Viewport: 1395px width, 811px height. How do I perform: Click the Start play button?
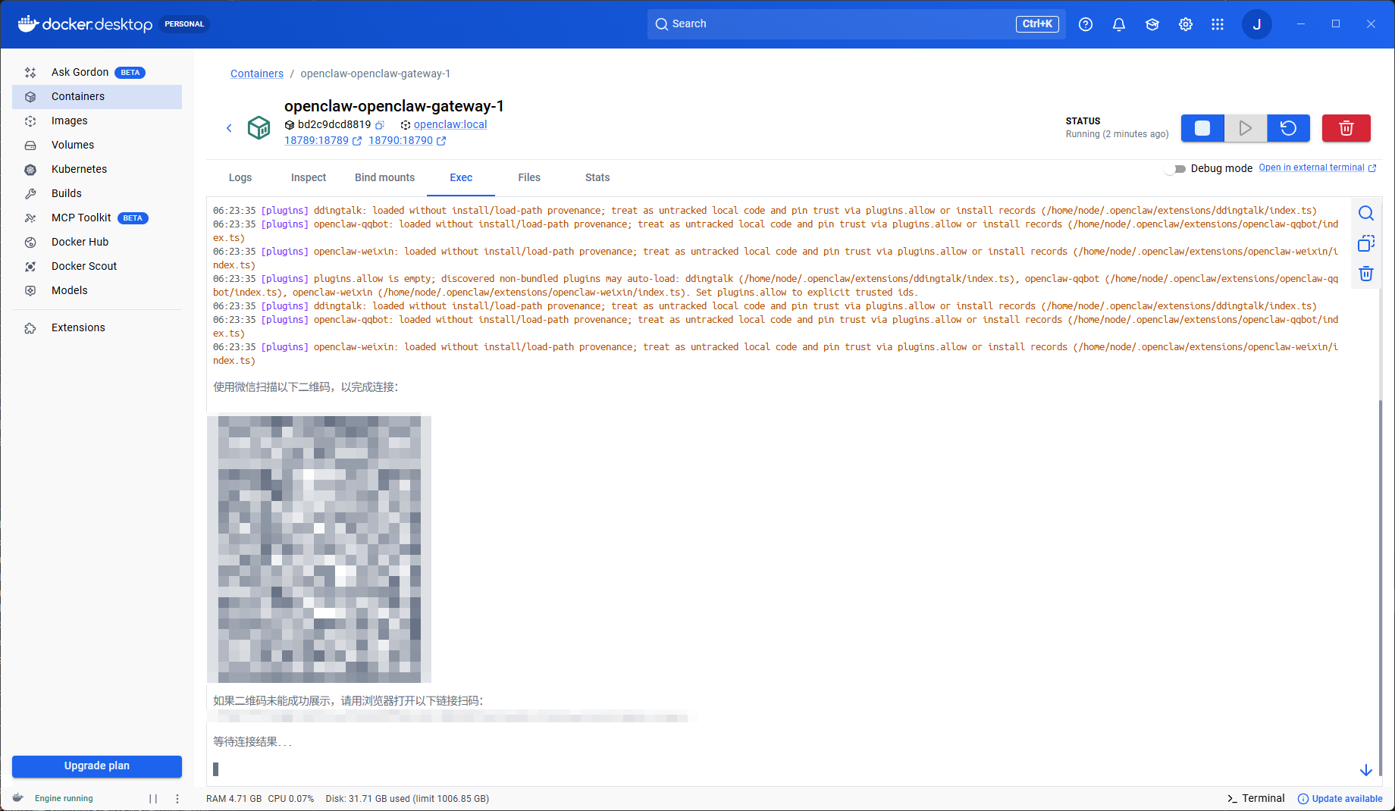(1246, 128)
